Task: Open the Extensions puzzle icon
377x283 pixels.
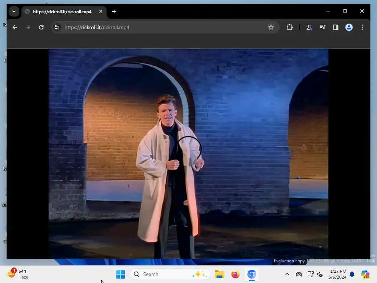Action: (x=289, y=27)
